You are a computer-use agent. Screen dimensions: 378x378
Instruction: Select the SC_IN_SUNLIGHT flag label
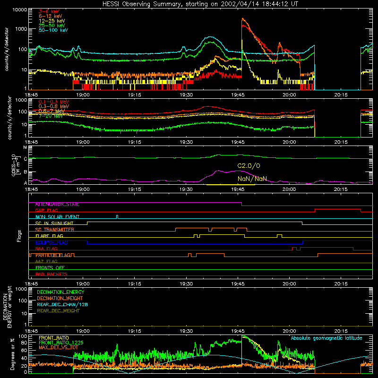[x=54, y=223]
